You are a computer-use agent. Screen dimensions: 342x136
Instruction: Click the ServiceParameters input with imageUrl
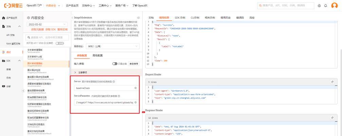click(106, 102)
